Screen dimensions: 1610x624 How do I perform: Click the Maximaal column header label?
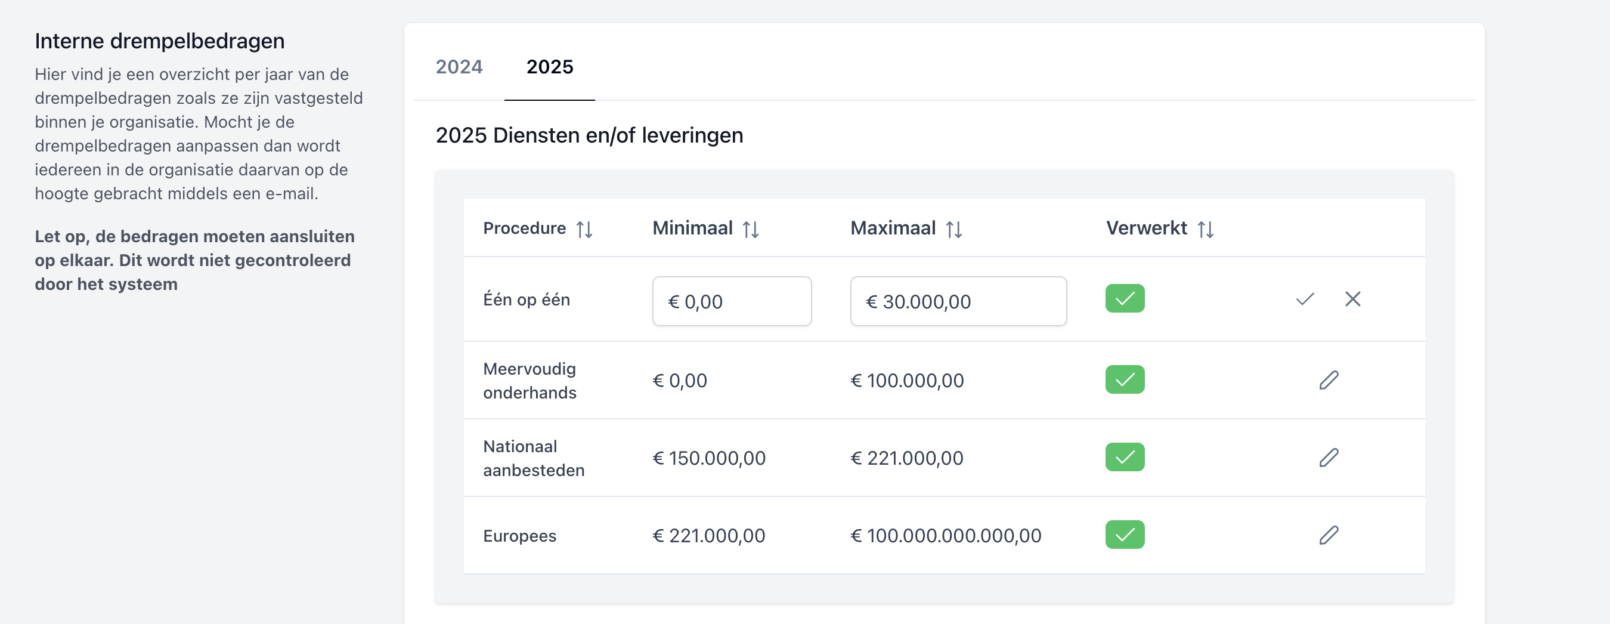(x=893, y=228)
